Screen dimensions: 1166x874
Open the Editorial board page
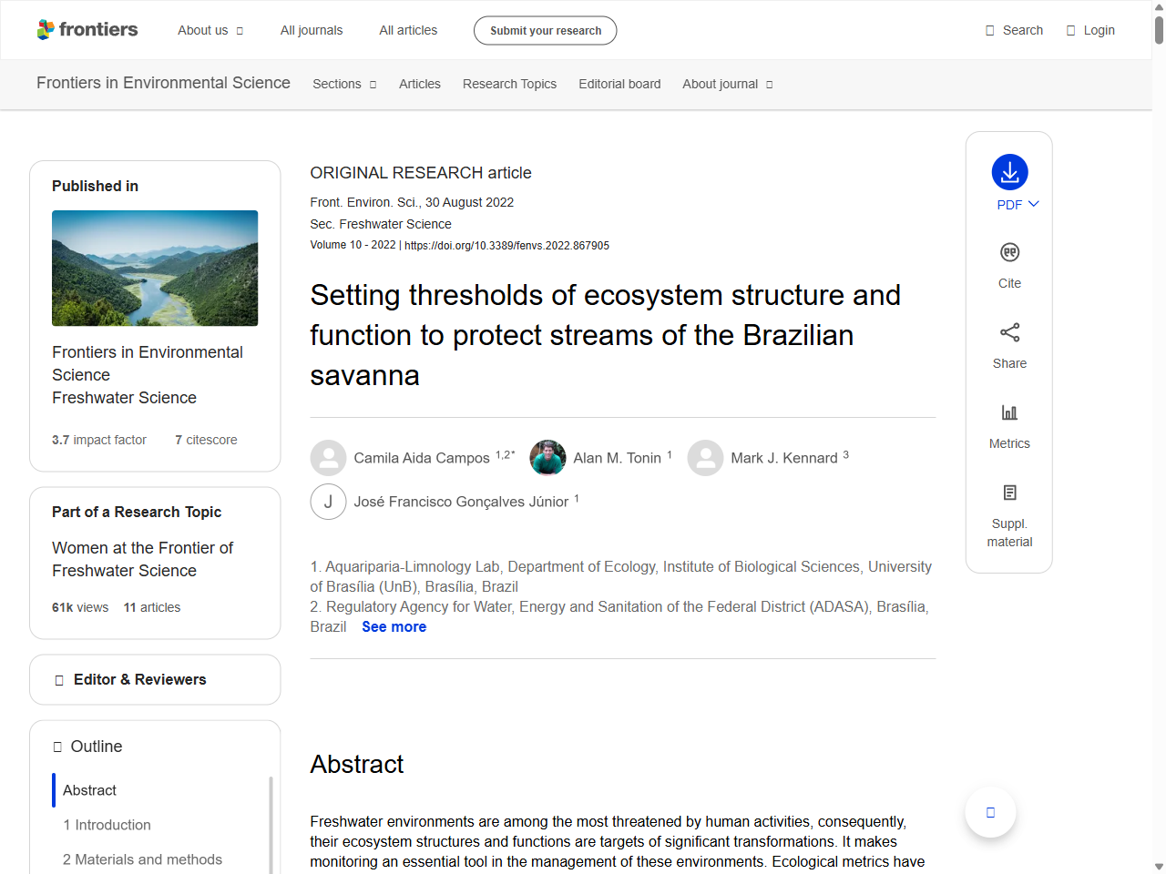pos(619,84)
